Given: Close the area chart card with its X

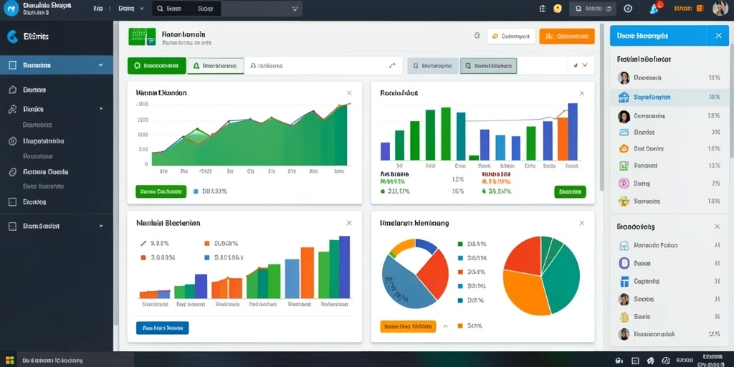Looking at the screenshot, I should point(349,93).
